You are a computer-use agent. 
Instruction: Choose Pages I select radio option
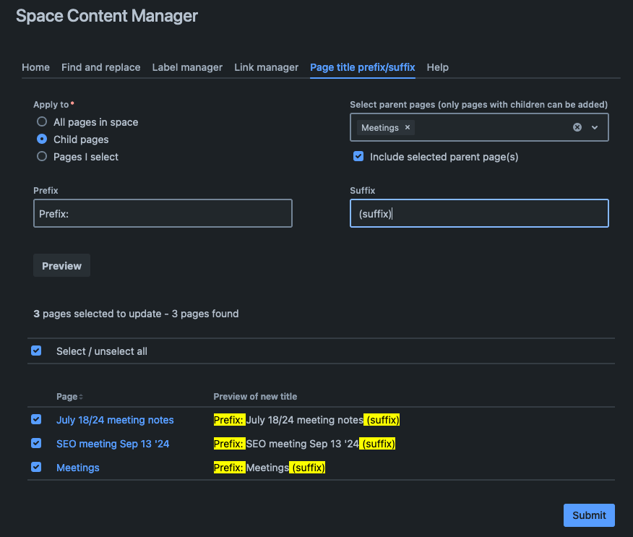[x=42, y=156]
